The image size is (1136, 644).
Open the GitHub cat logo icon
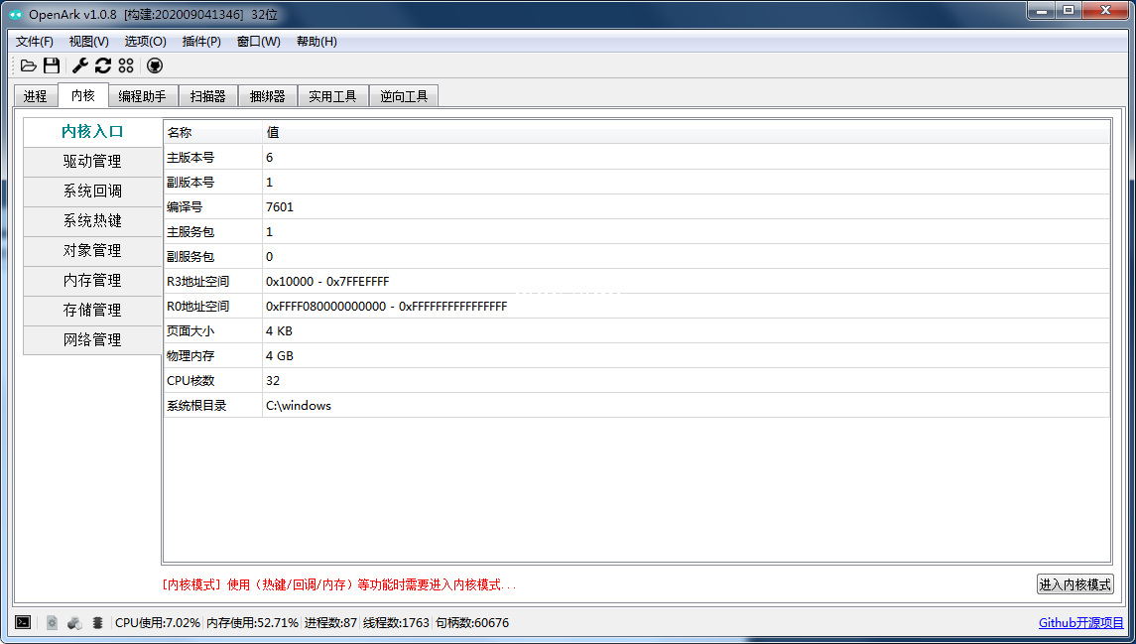tap(155, 65)
